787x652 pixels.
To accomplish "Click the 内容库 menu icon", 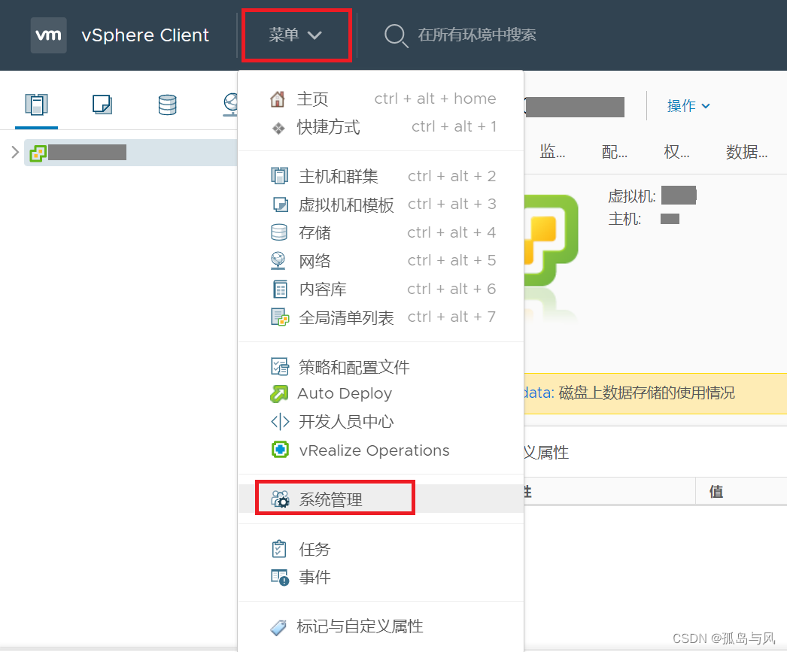I will 280,289.
